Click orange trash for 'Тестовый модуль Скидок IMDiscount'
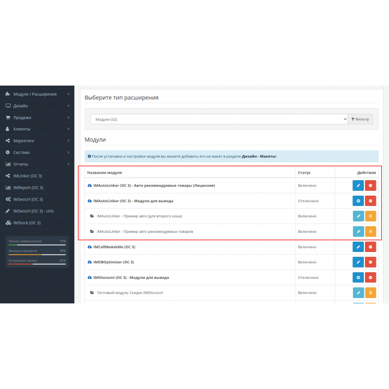 click(x=370, y=293)
